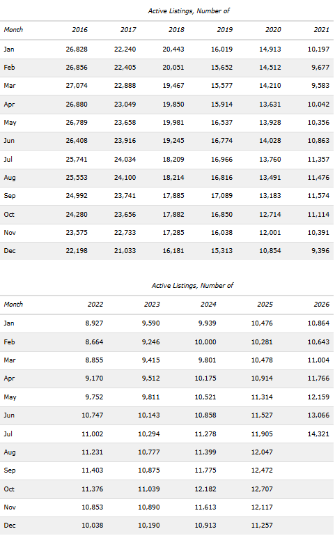The width and height of the screenshot is (335, 536).
Task: Select the 2021 column header
Action: [x=321, y=30]
